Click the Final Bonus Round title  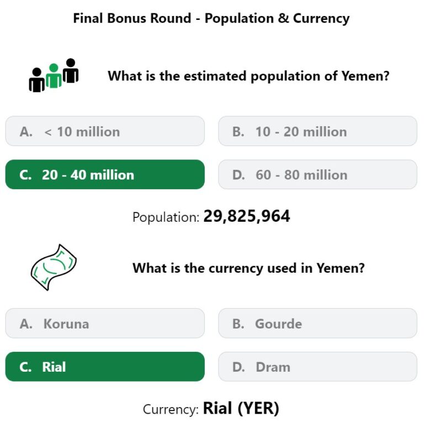(x=211, y=18)
